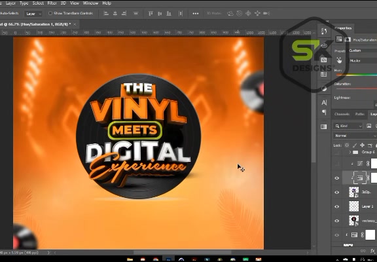The image size is (377, 262).
Task: Hide the Layer 1 layer
Action: (337, 206)
